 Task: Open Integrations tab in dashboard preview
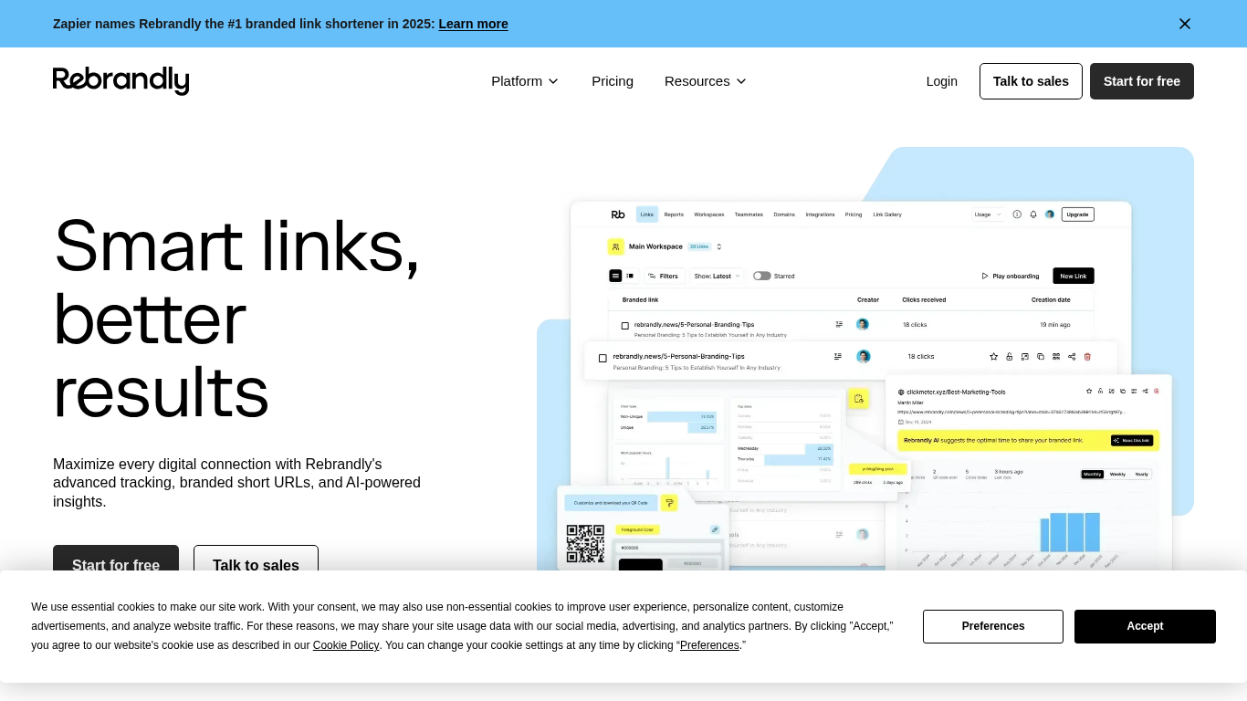click(820, 214)
